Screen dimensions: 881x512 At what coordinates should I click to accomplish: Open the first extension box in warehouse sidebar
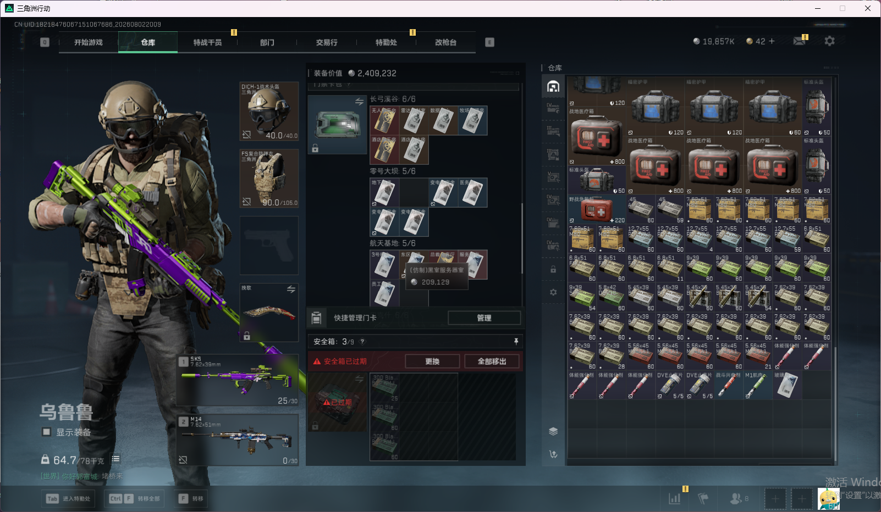pyautogui.click(x=553, y=108)
